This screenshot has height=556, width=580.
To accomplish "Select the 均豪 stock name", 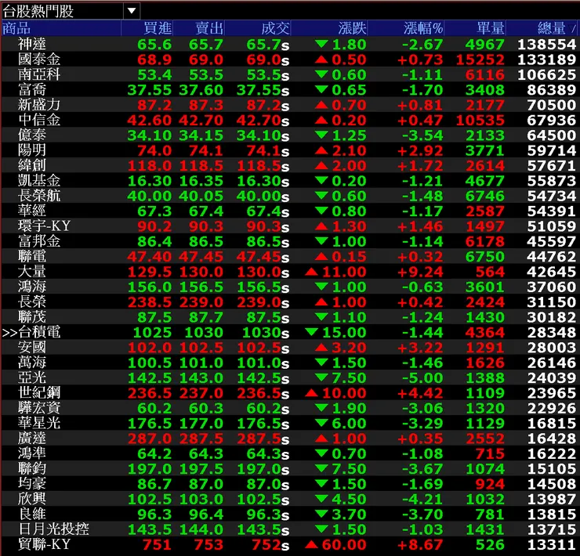I will tap(32, 484).
